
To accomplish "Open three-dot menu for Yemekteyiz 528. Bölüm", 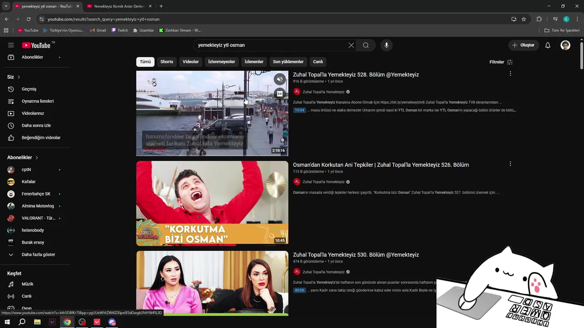I will coord(510,74).
